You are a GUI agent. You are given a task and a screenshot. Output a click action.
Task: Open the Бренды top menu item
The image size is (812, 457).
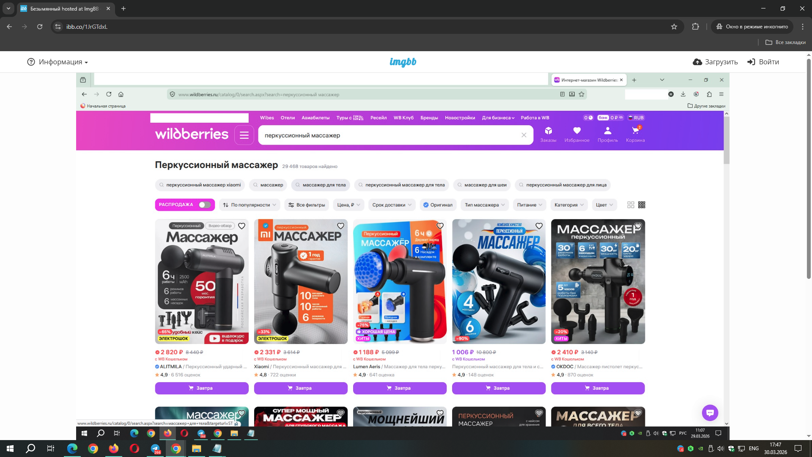click(429, 118)
